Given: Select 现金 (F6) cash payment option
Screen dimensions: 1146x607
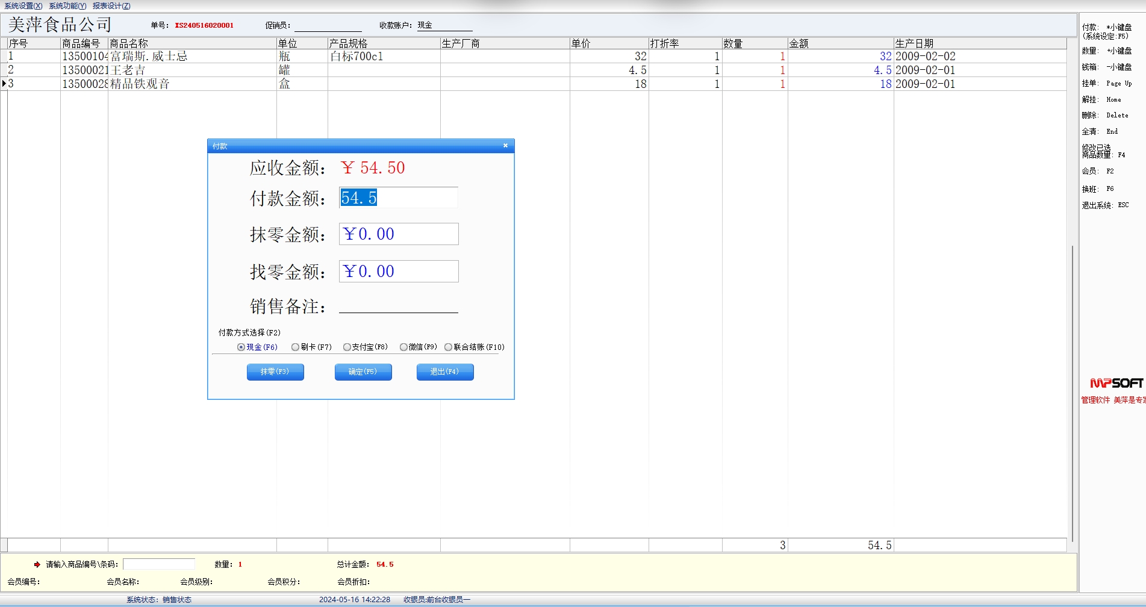Looking at the screenshot, I should click(241, 347).
